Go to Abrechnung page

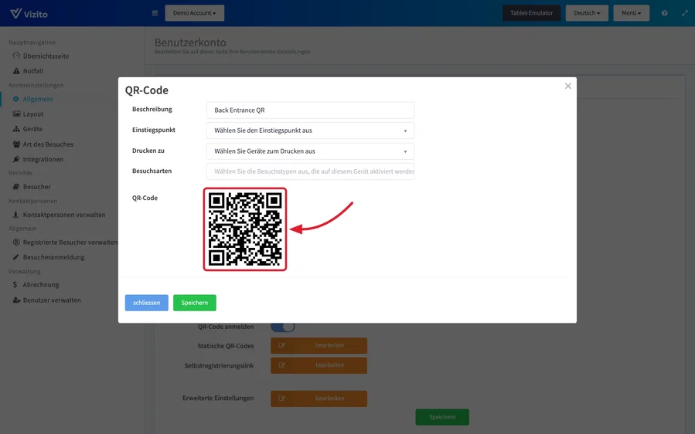[41, 284]
